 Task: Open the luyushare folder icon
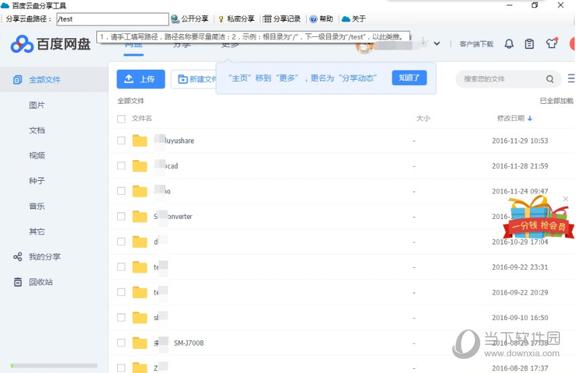139,141
